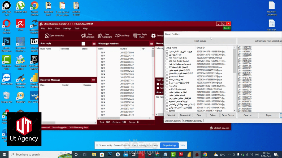Select the Adobe Photoshop desktop shortcut
This screenshot has height=158, width=282.
7,44
